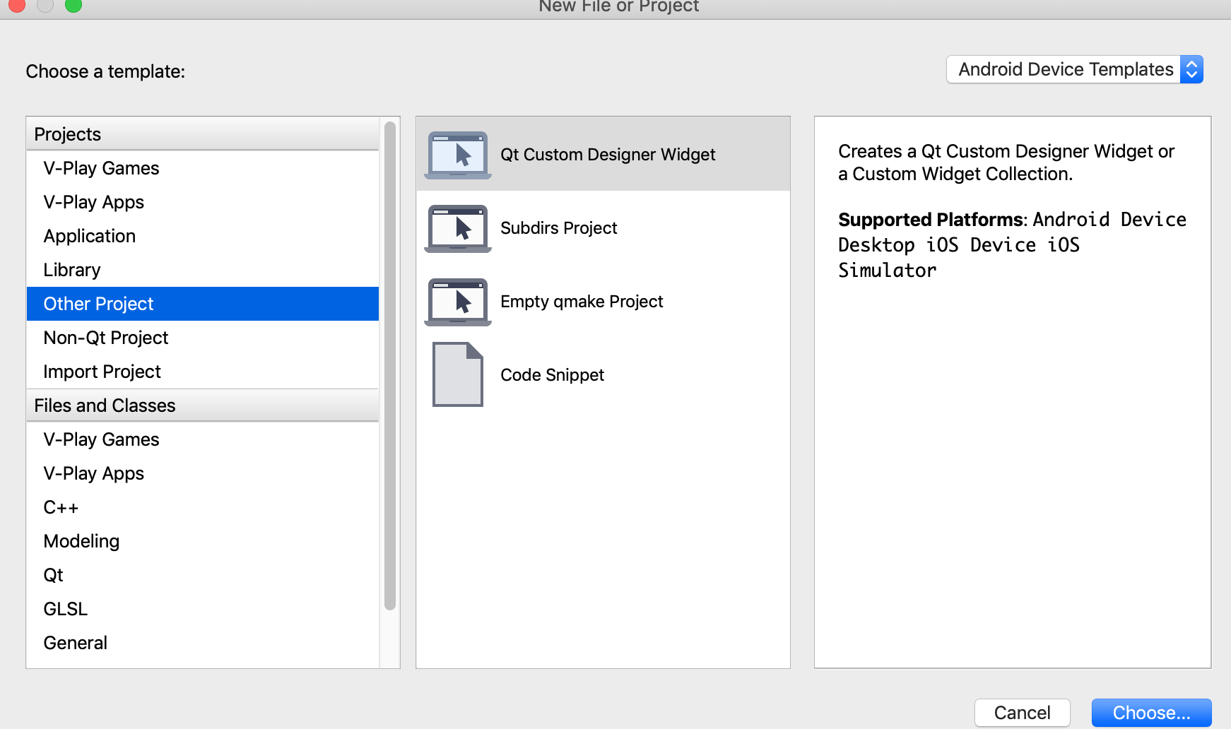Select Import Project category

coord(102,372)
